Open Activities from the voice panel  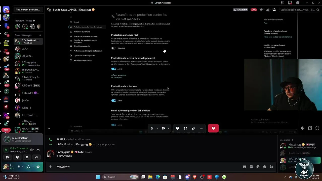pyautogui.click(x=27, y=157)
